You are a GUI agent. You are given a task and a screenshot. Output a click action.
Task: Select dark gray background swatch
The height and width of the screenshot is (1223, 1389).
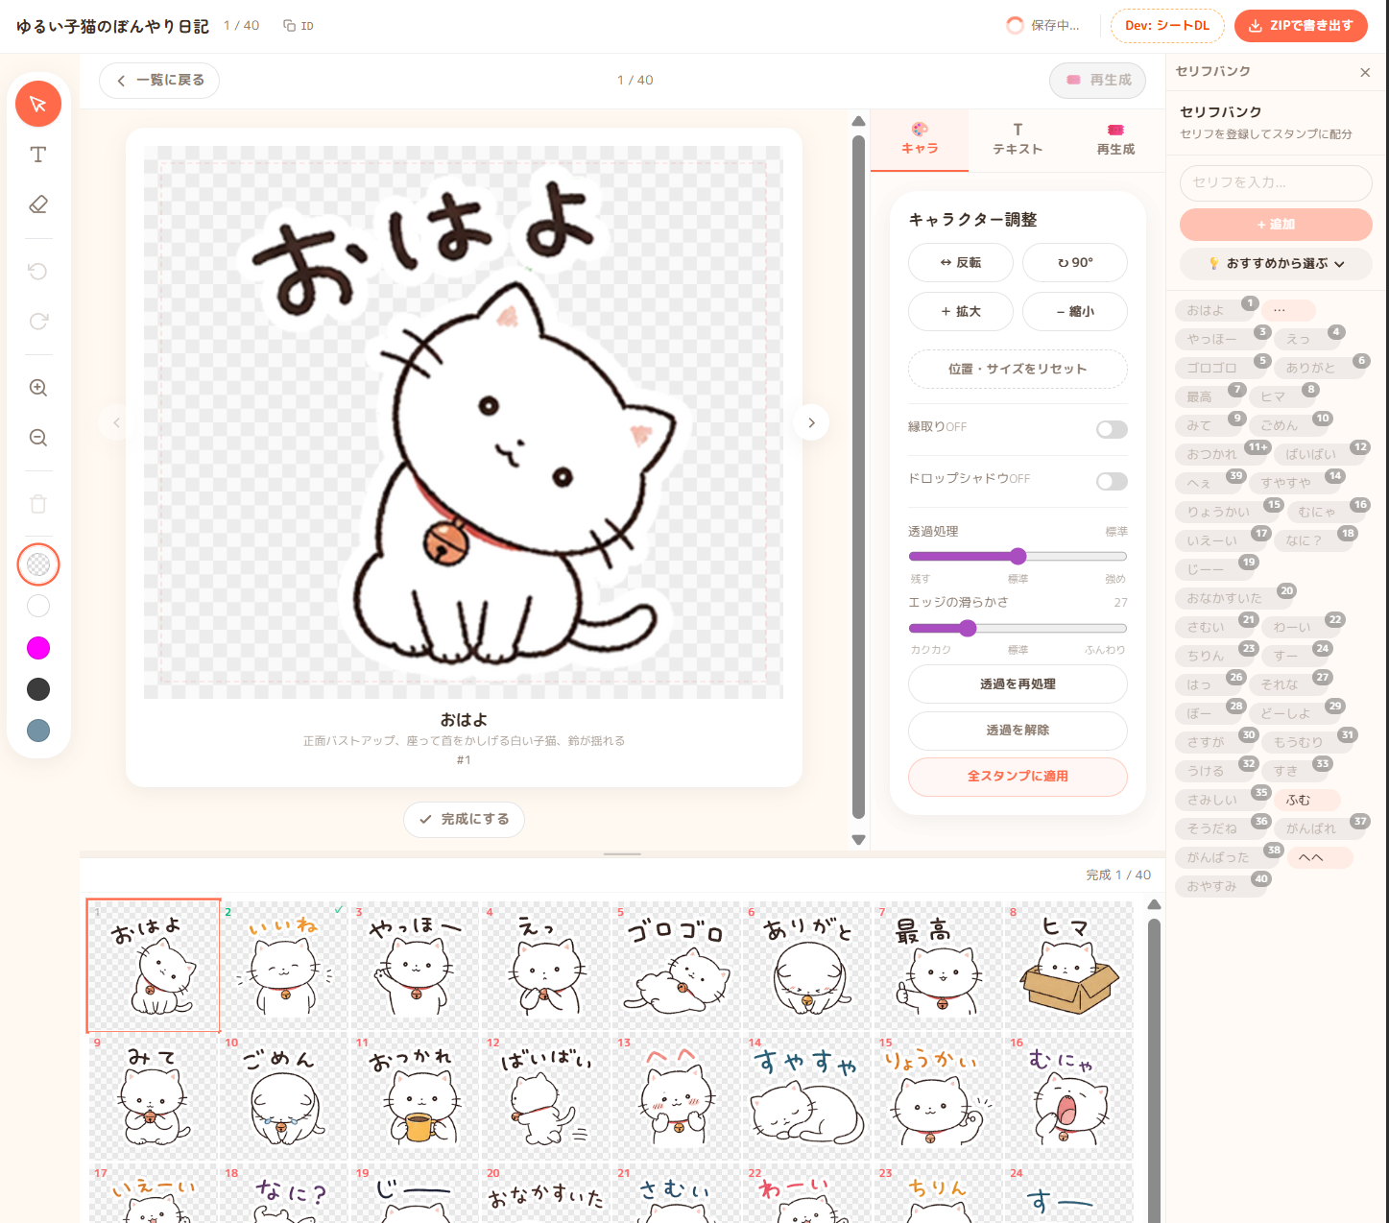[38, 689]
